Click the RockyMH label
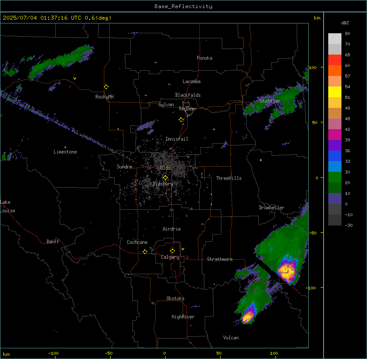Viewport: 367px width, 359px height. point(104,96)
